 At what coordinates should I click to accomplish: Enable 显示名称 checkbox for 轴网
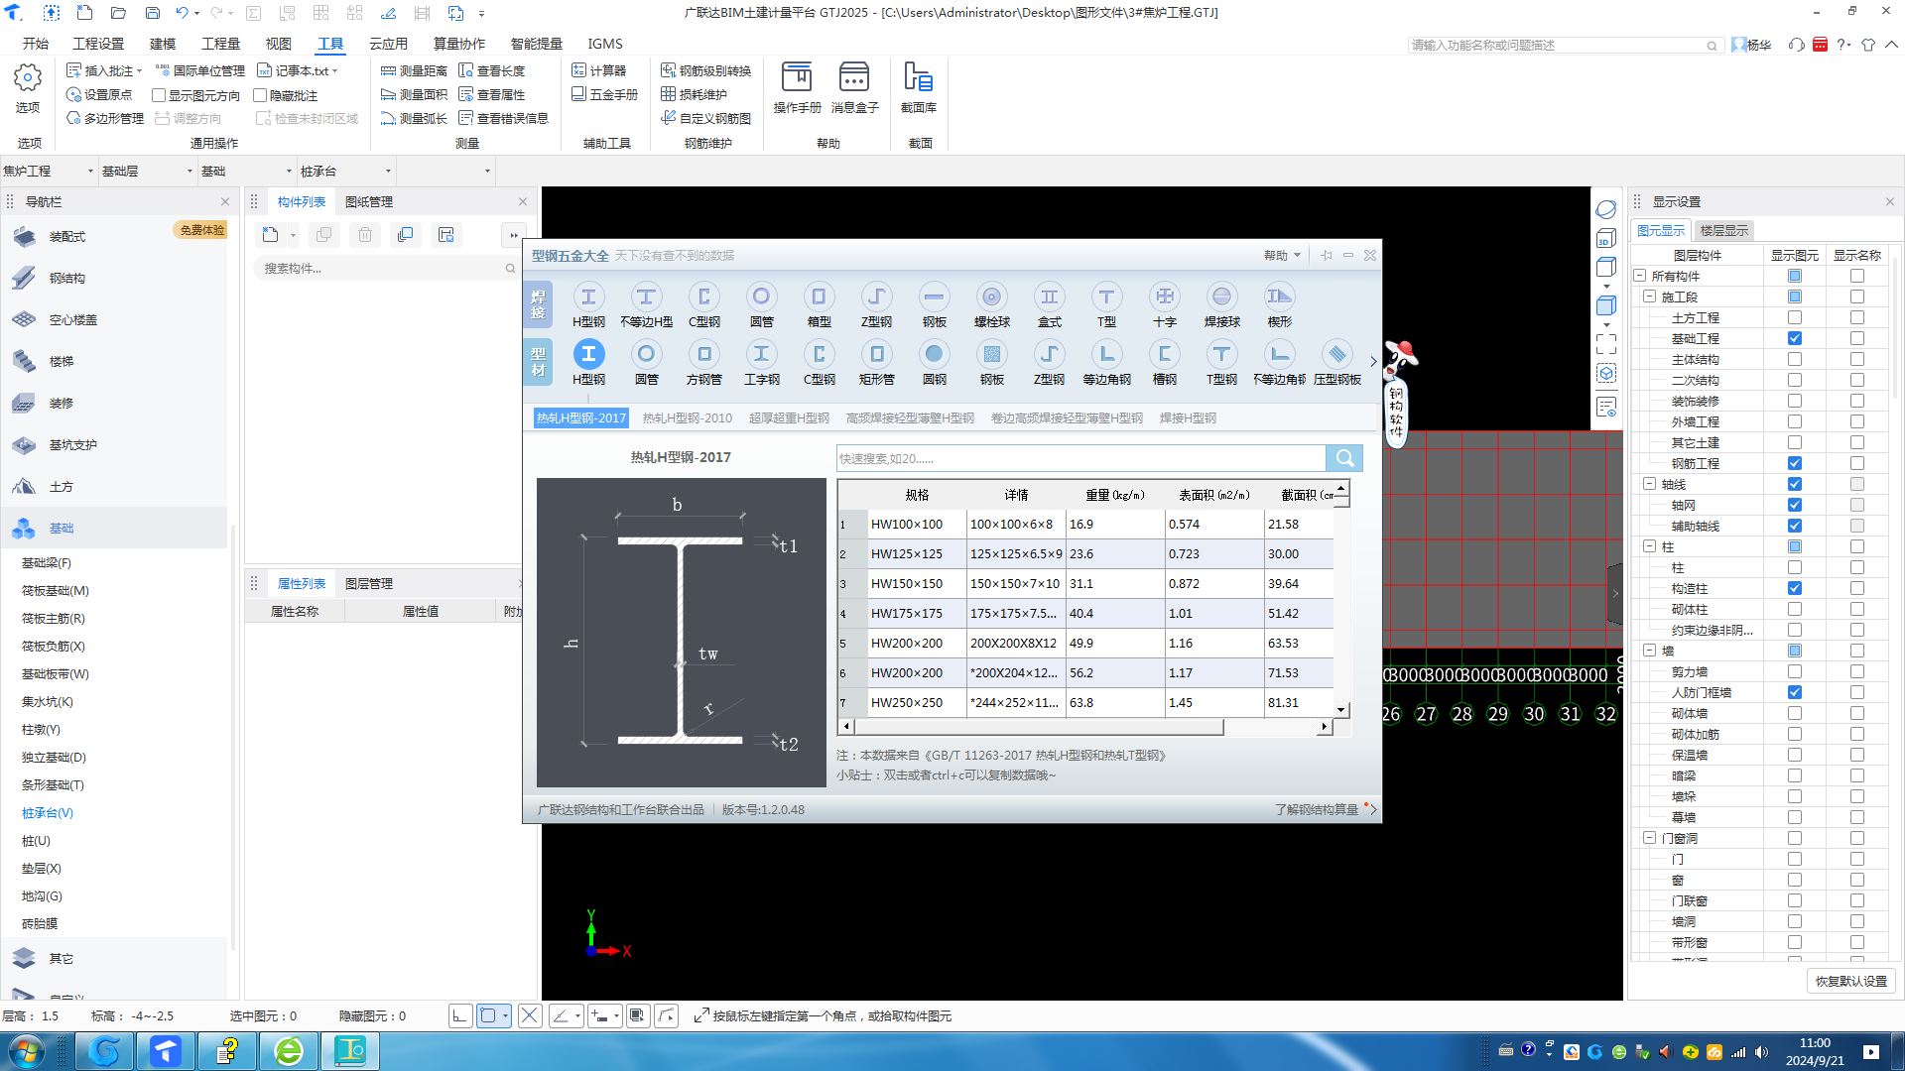[x=1856, y=505]
